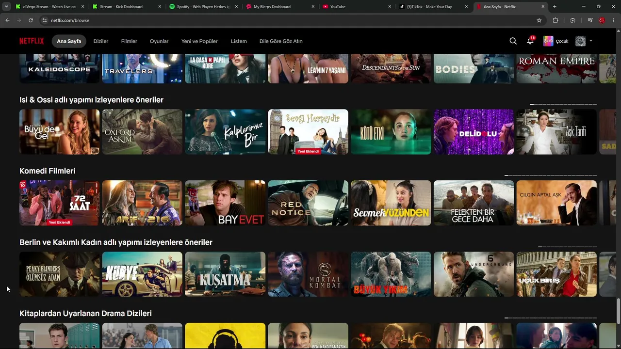Open the Çılgın Aptal Aşk movie
The height and width of the screenshot is (349, 621).
point(556,203)
